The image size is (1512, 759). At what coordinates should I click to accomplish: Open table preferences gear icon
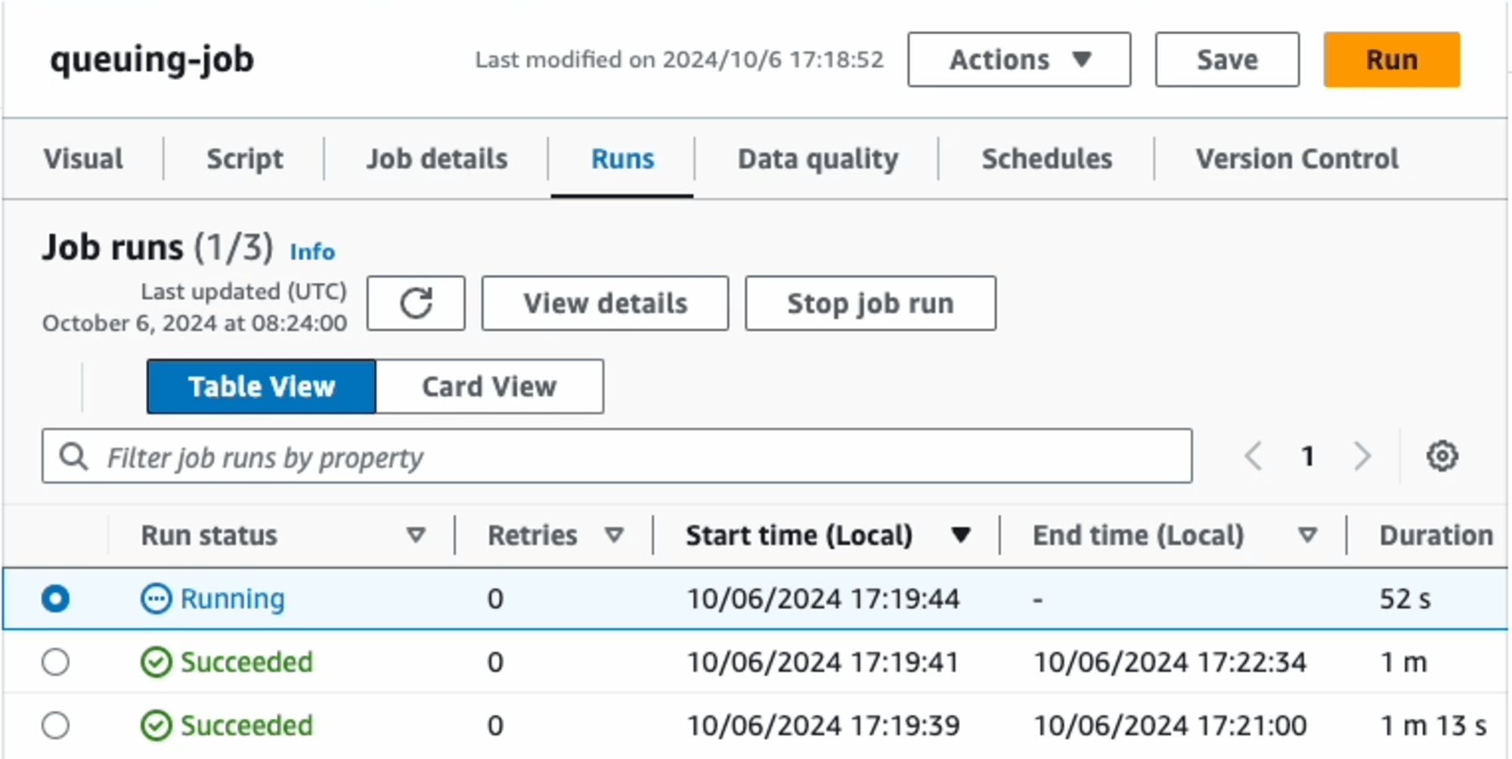pos(1442,456)
